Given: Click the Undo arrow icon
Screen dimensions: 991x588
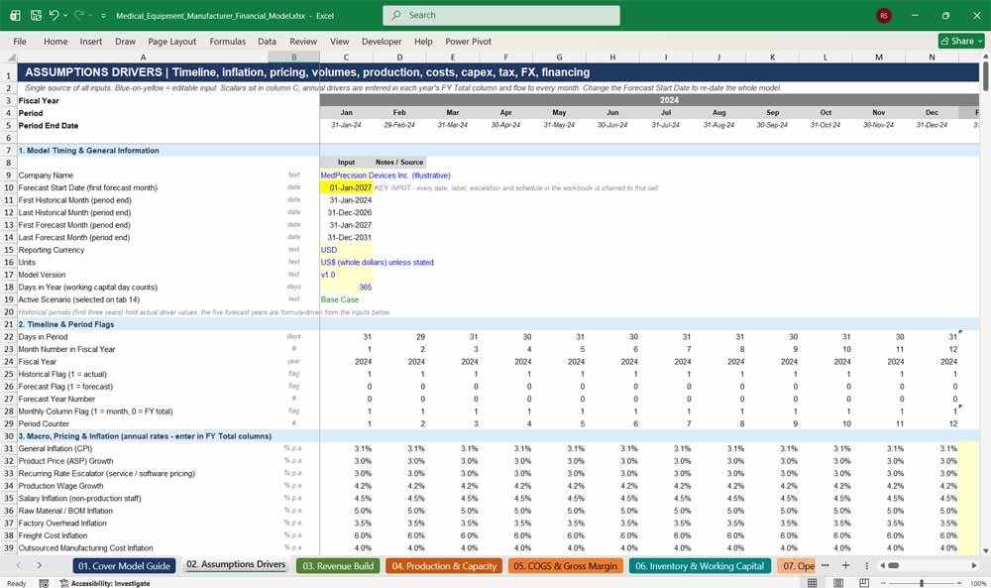Looking at the screenshot, I should point(54,15).
